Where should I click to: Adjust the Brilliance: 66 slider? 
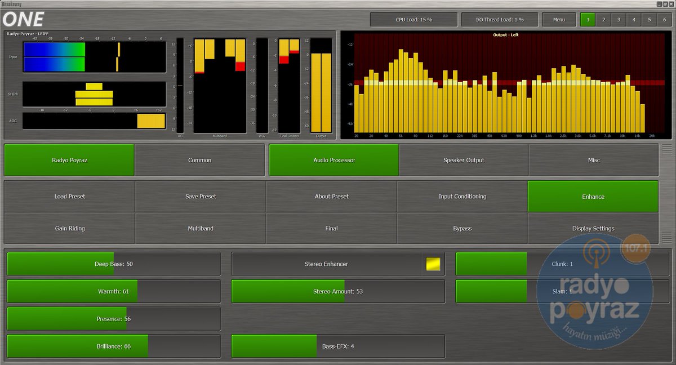(113, 346)
